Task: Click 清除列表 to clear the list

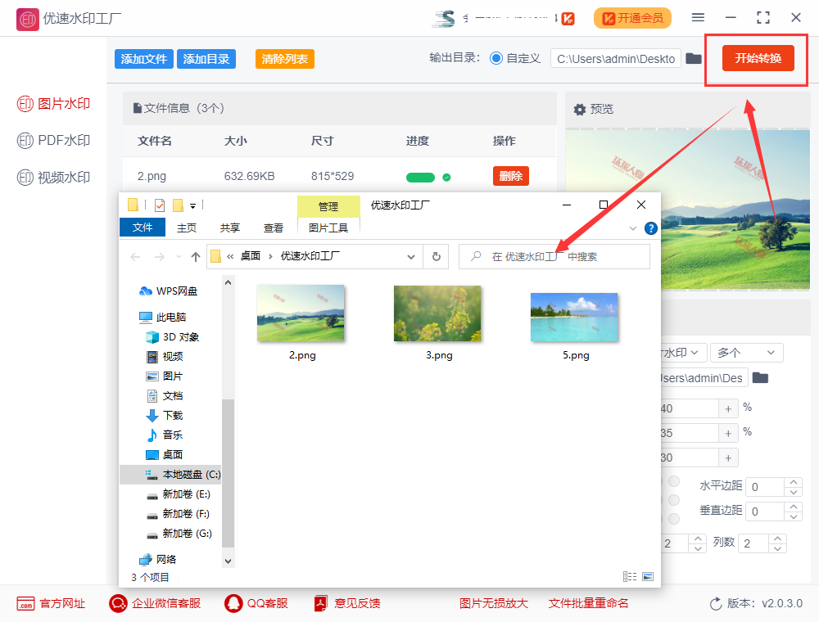Action: [285, 59]
